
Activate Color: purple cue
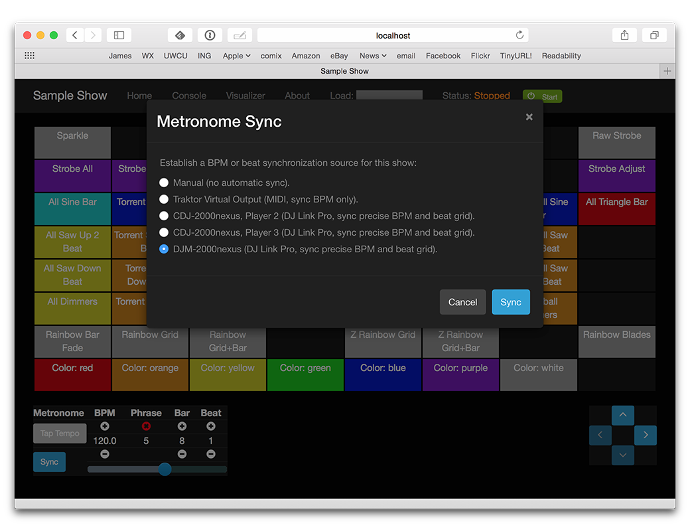pos(460,375)
